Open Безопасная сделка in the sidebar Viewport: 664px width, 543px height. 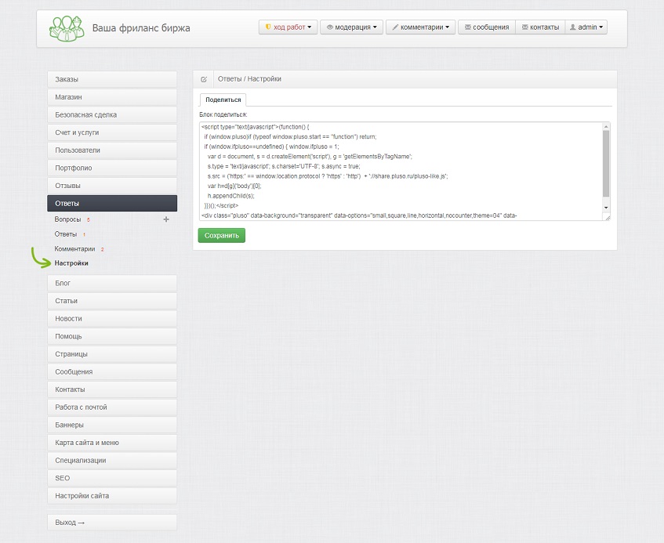(x=112, y=114)
